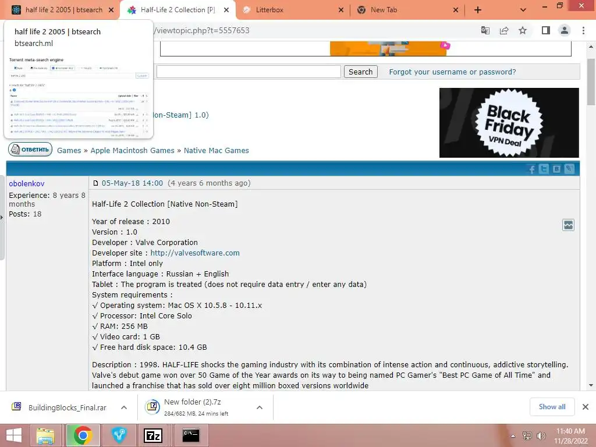The height and width of the screenshot is (447, 596).
Task: Click the 'Year of release : 2010' line
Action: [x=131, y=222]
